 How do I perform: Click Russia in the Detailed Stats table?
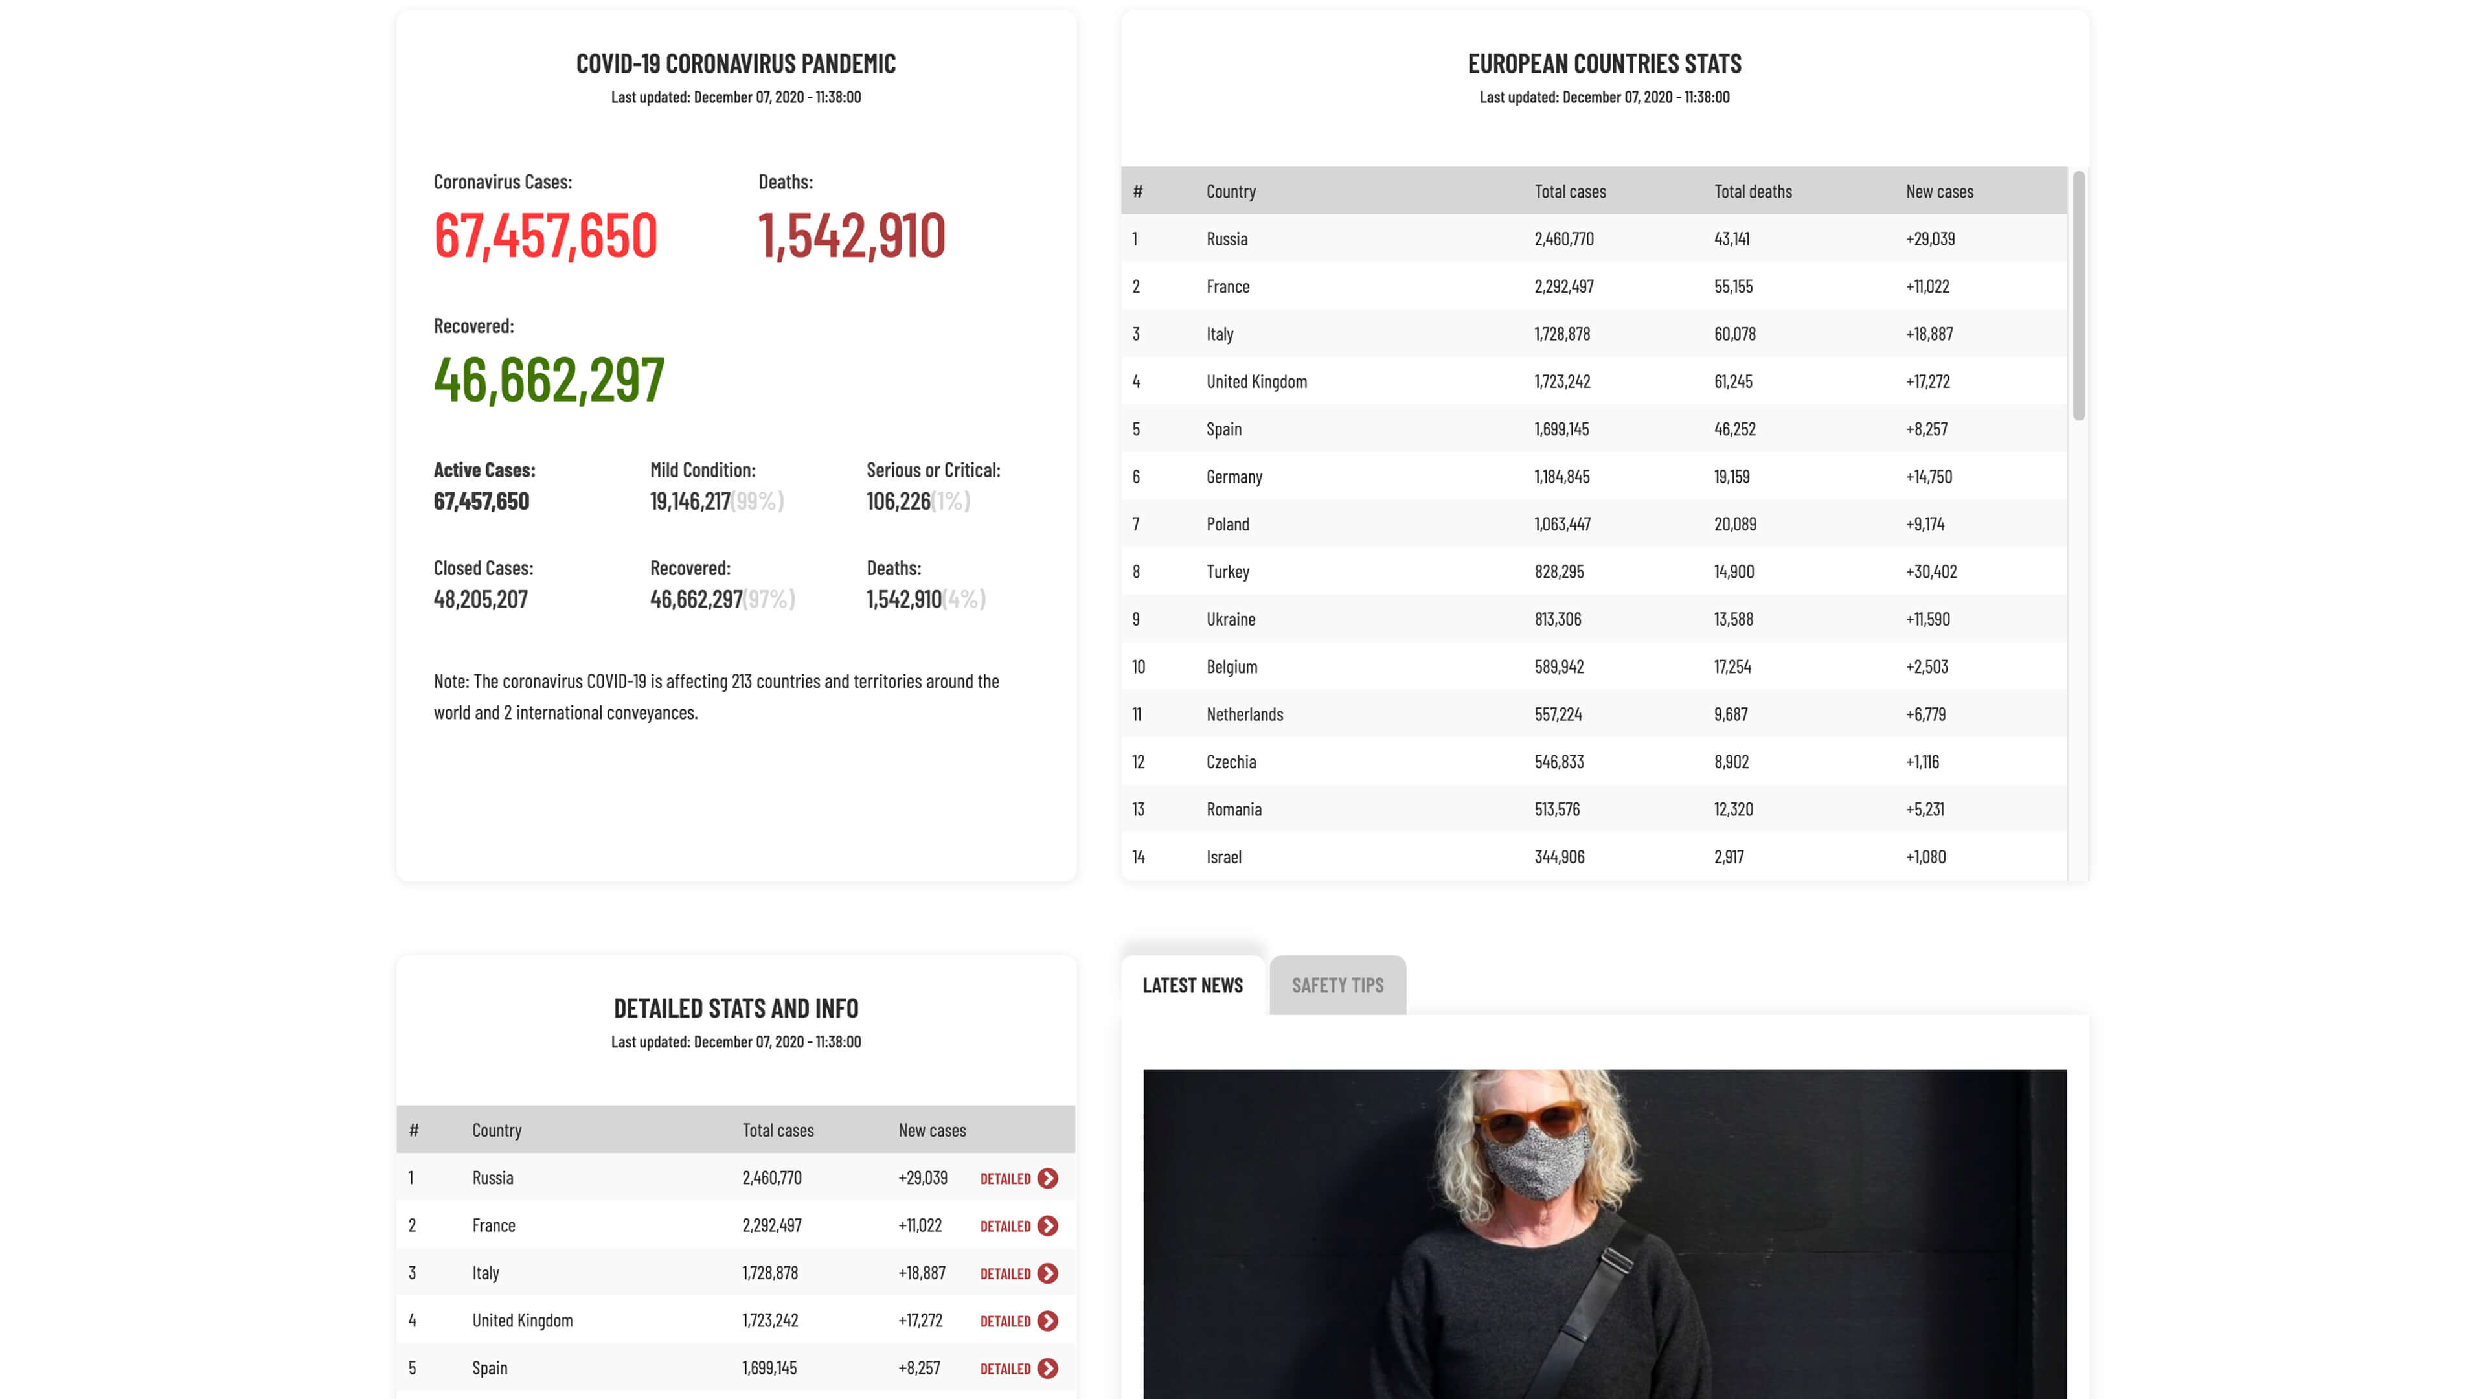pos(492,1178)
